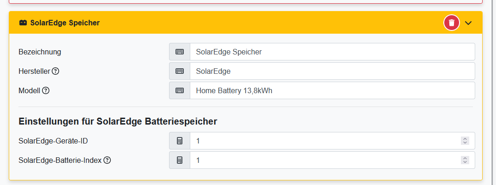Screen dimensions: 496x185
Task: Click the keyboard icon beside Hersteller field
Action: (180, 71)
